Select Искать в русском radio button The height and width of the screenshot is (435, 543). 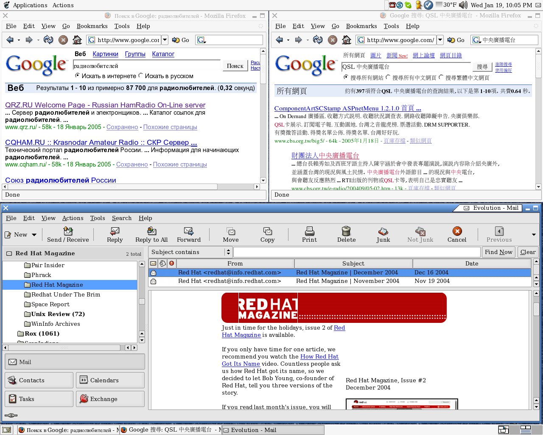pyautogui.click(x=141, y=76)
